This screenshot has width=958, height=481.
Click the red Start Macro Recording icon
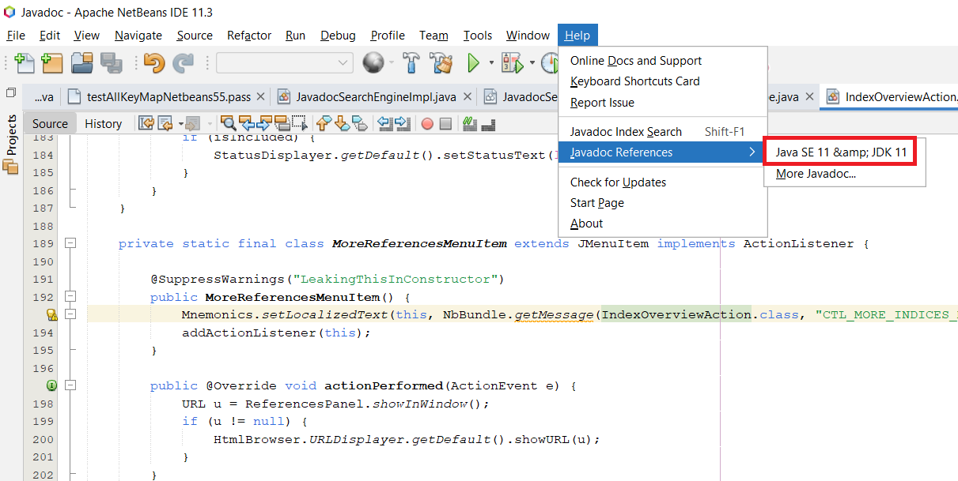(x=427, y=124)
